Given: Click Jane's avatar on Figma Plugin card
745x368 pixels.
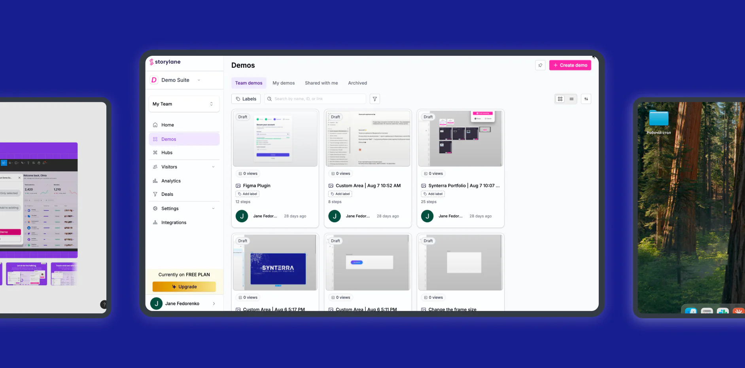Looking at the screenshot, I should (x=242, y=216).
